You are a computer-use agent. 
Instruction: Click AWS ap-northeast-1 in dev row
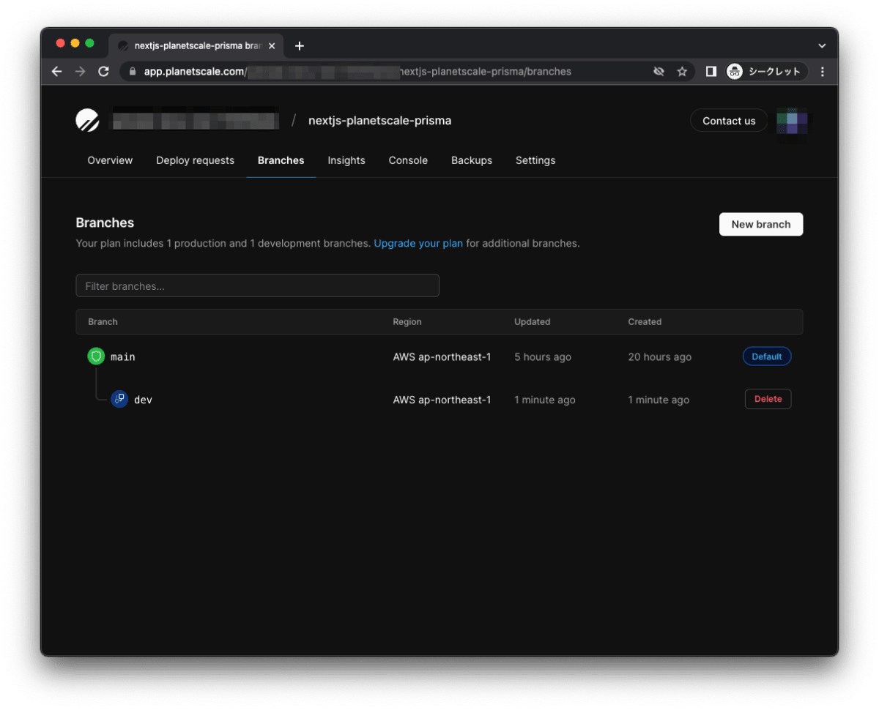(442, 400)
